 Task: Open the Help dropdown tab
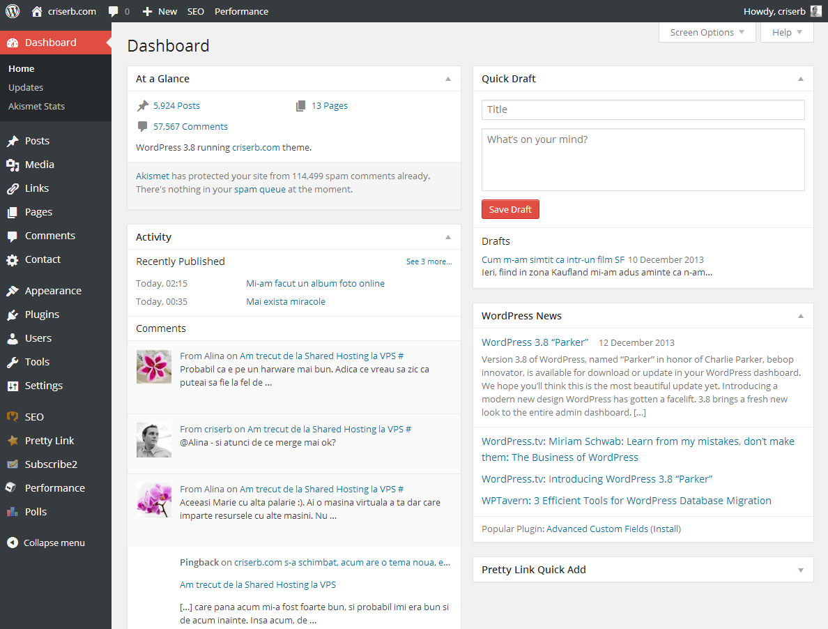click(787, 32)
